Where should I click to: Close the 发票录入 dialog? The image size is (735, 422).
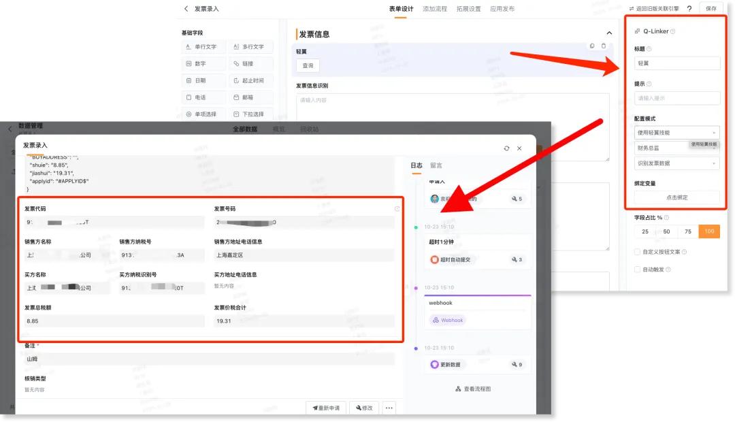519,148
